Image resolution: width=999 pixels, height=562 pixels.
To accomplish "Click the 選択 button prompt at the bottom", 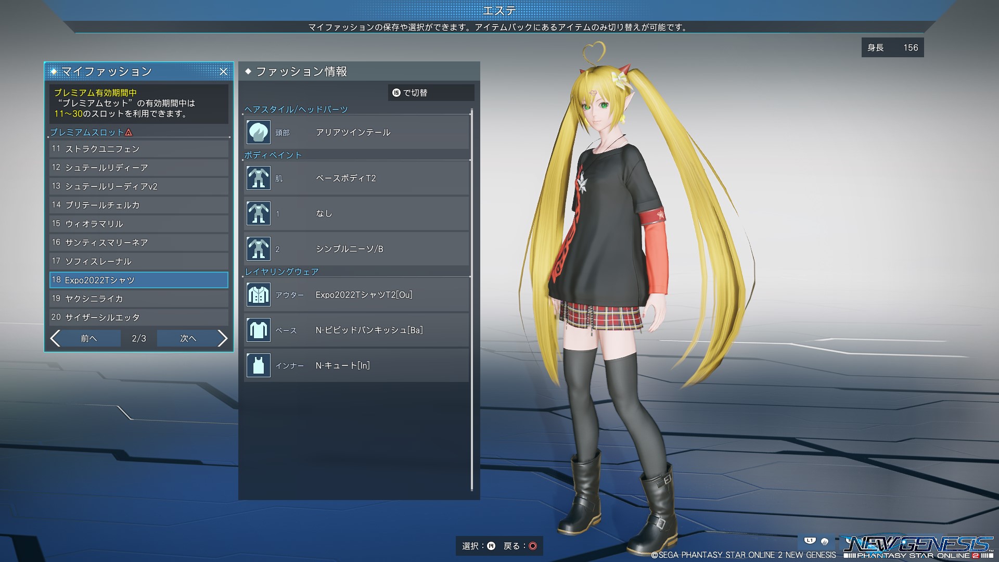I will point(479,546).
